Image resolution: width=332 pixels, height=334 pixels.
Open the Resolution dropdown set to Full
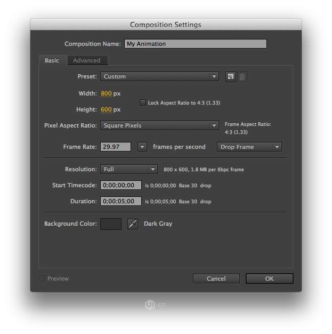coord(129,169)
